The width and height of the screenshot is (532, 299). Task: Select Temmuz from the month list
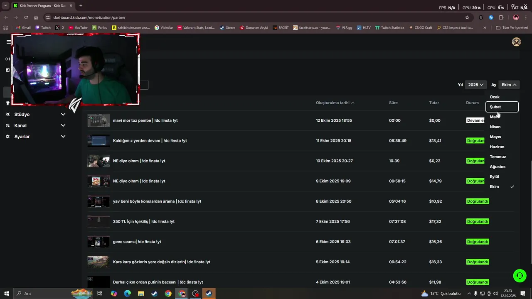coord(502,157)
